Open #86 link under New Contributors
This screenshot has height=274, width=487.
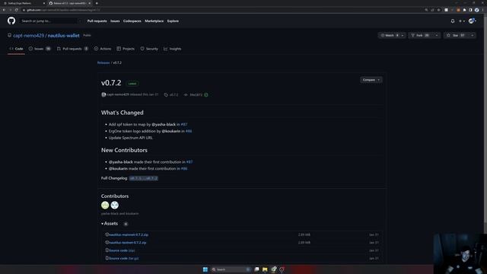click(184, 169)
